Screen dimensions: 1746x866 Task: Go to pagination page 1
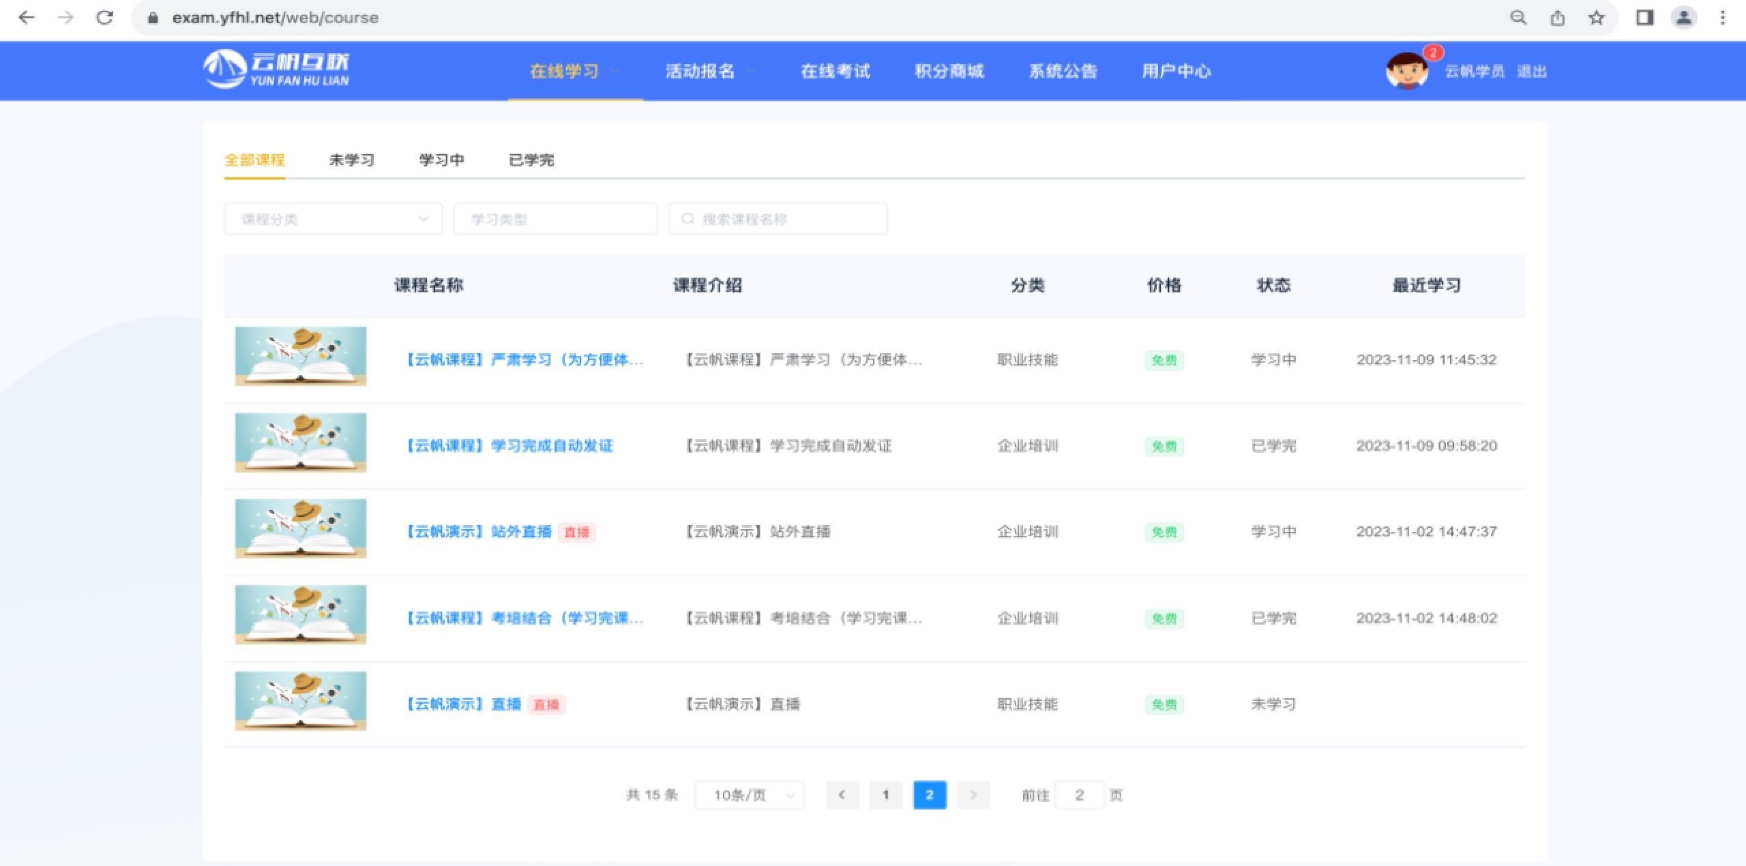click(x=885, y=795)
